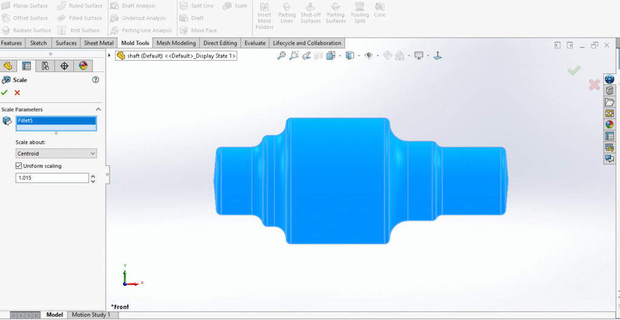Click the Tooling Split tool
Image resolution: width=620 pixels, height=320 pixels.
pos(360,13)
